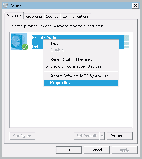Open the Communications tab
The image size is (142, 159).
(x=76, y=16)
